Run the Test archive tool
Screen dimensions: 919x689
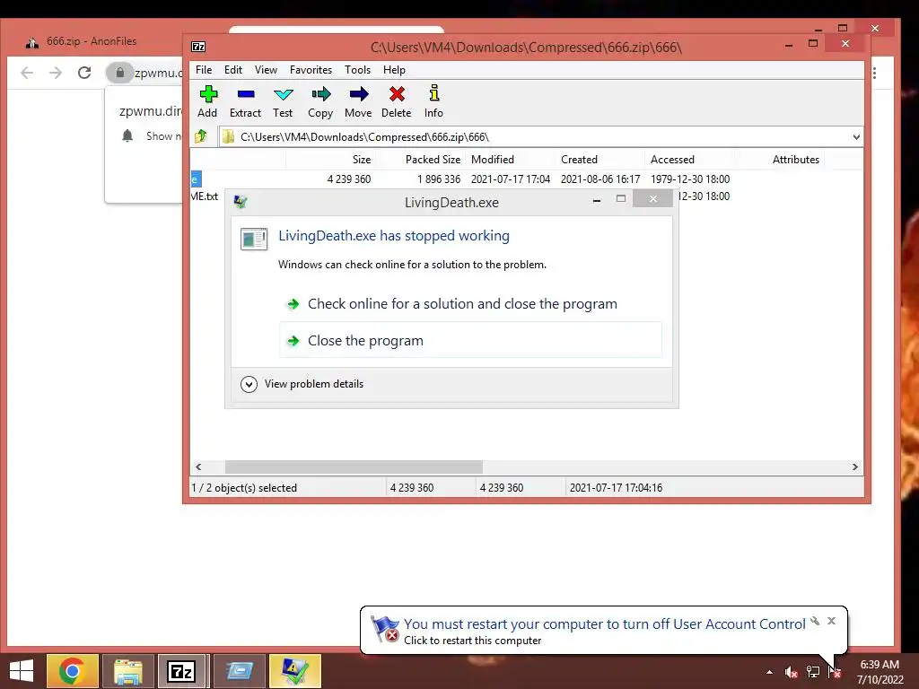click(x=283, y=102)
